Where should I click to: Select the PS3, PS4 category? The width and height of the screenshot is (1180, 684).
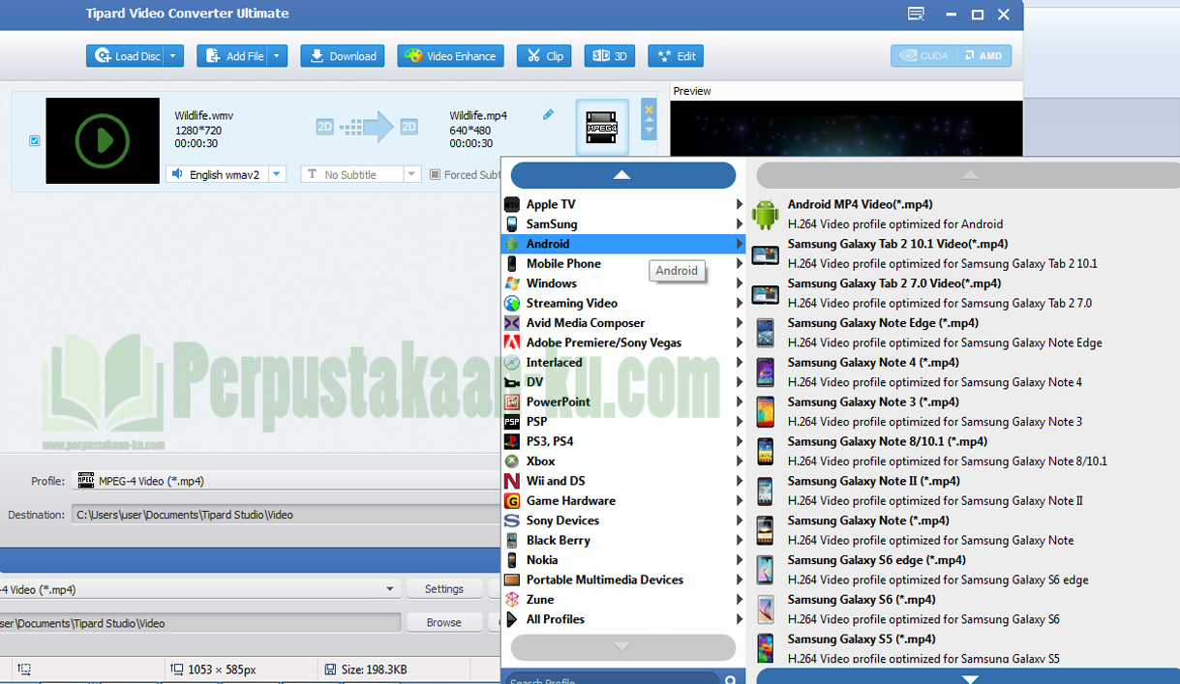(623, 441)
